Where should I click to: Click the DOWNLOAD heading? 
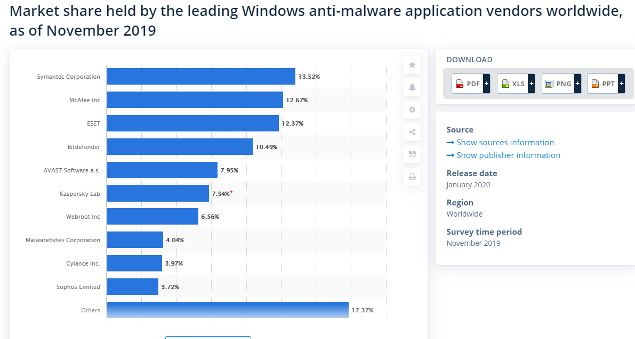469,60
